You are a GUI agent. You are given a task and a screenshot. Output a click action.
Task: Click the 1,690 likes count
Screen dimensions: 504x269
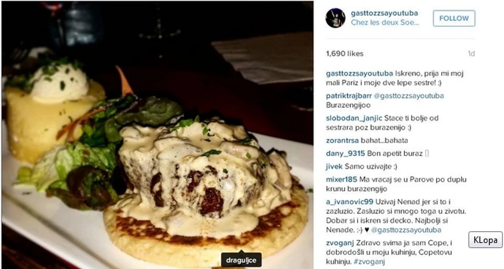pos(345,54)
